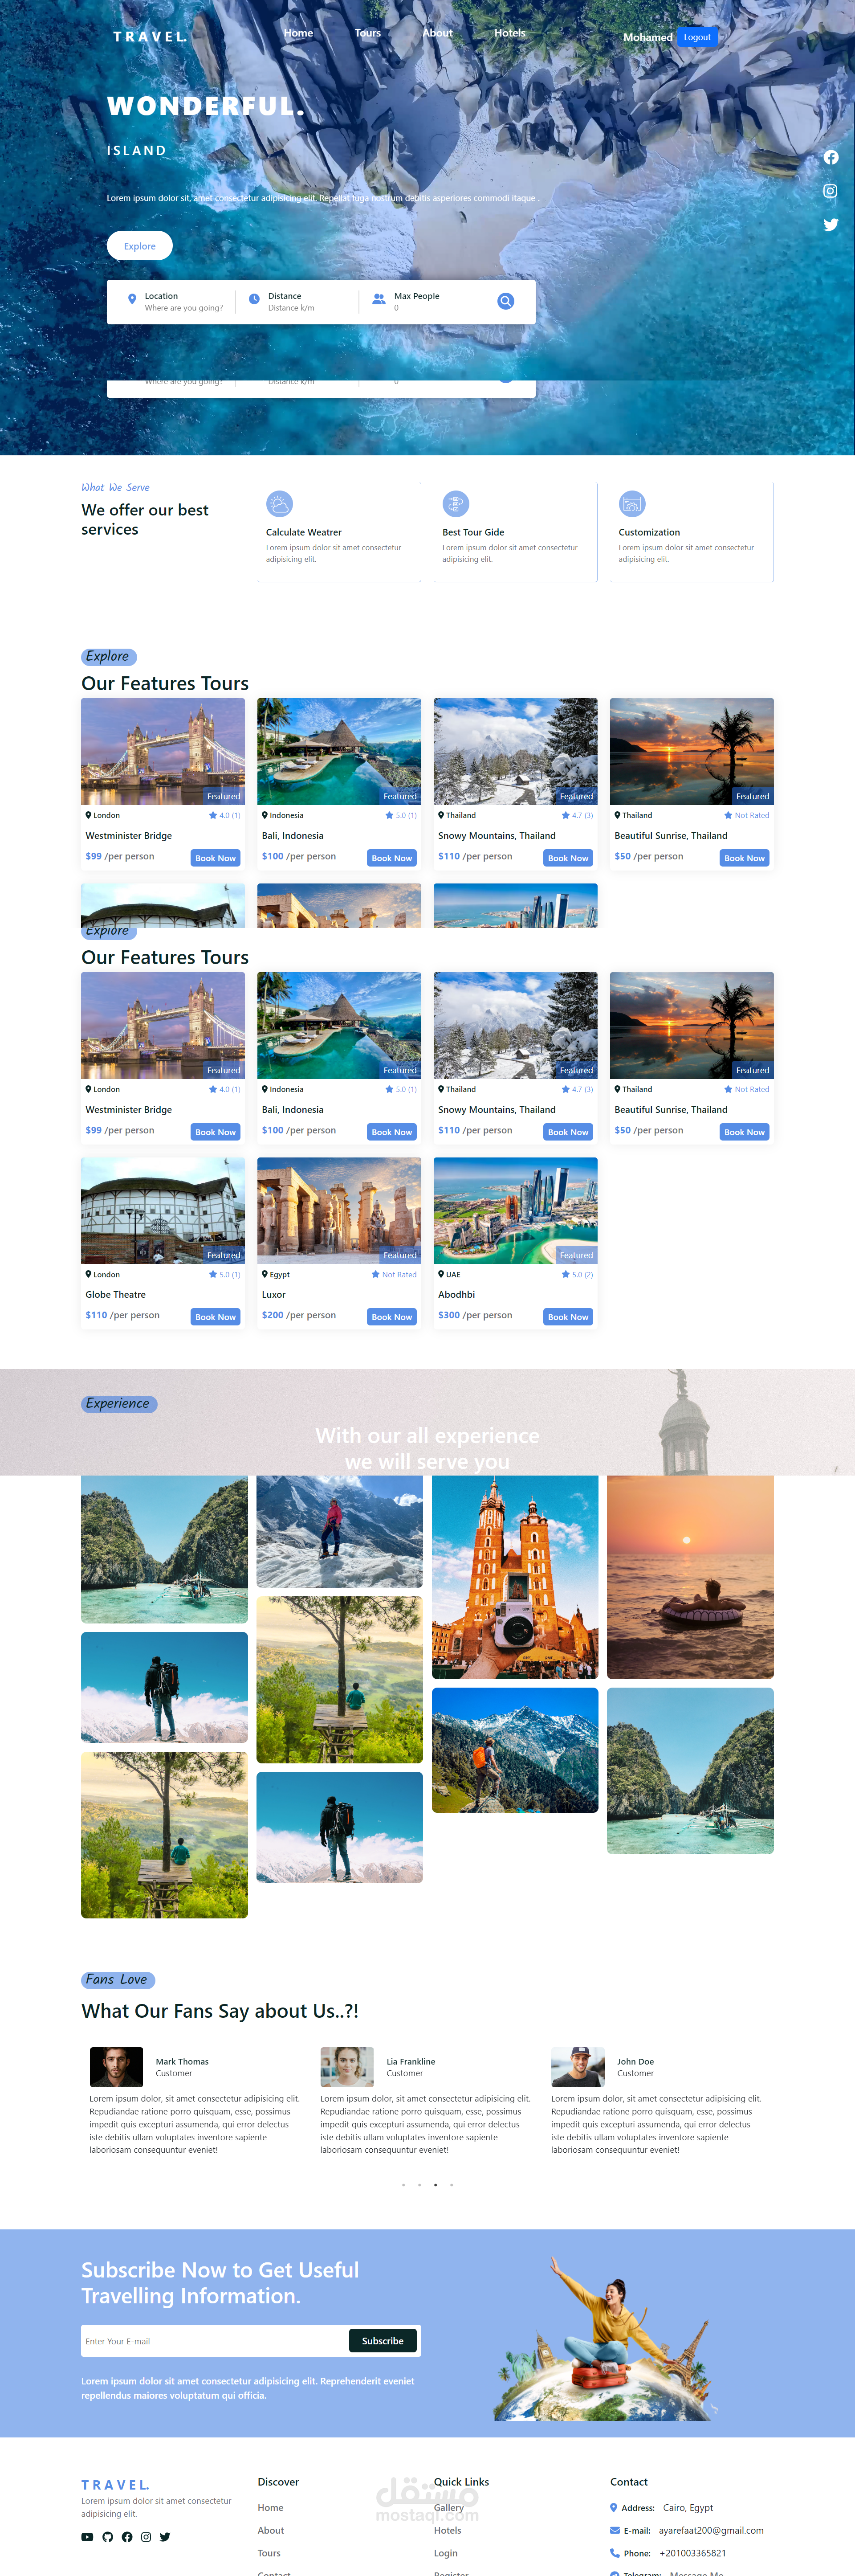Open the Instagram icon on the hero sidebar
Viewport: 855px width, 2576px height.
click(830, 191)
